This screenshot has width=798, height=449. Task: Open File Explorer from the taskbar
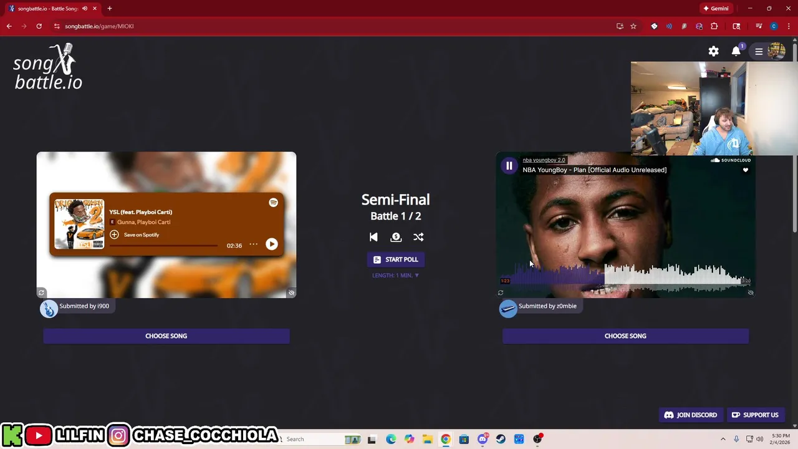(428, 439)
